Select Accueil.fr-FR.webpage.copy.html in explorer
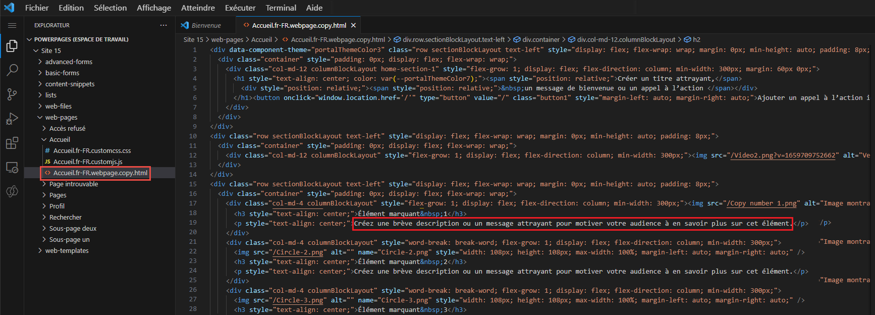The image size is (875, 315). 100,173
